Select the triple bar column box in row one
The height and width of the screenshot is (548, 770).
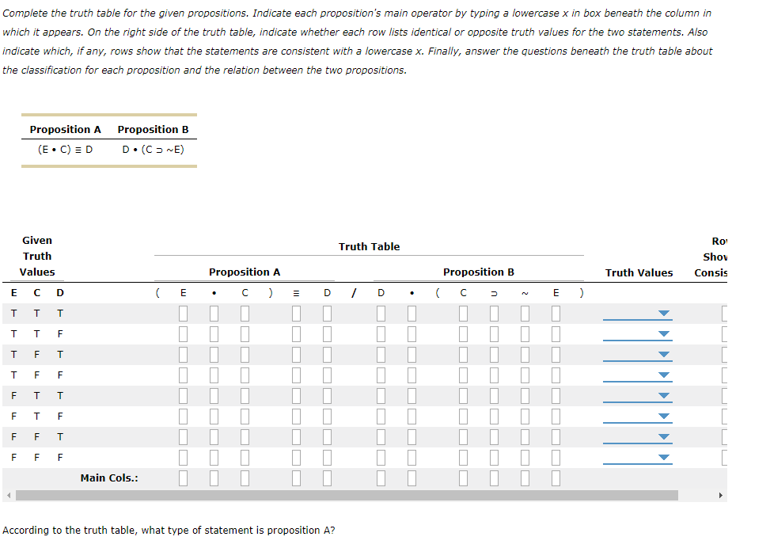pos(296,313)
